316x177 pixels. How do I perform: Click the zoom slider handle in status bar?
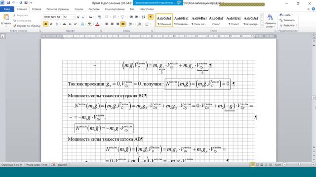tap(300, 164)
